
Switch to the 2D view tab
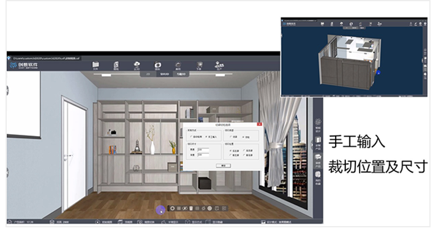[x=148, y=74]
